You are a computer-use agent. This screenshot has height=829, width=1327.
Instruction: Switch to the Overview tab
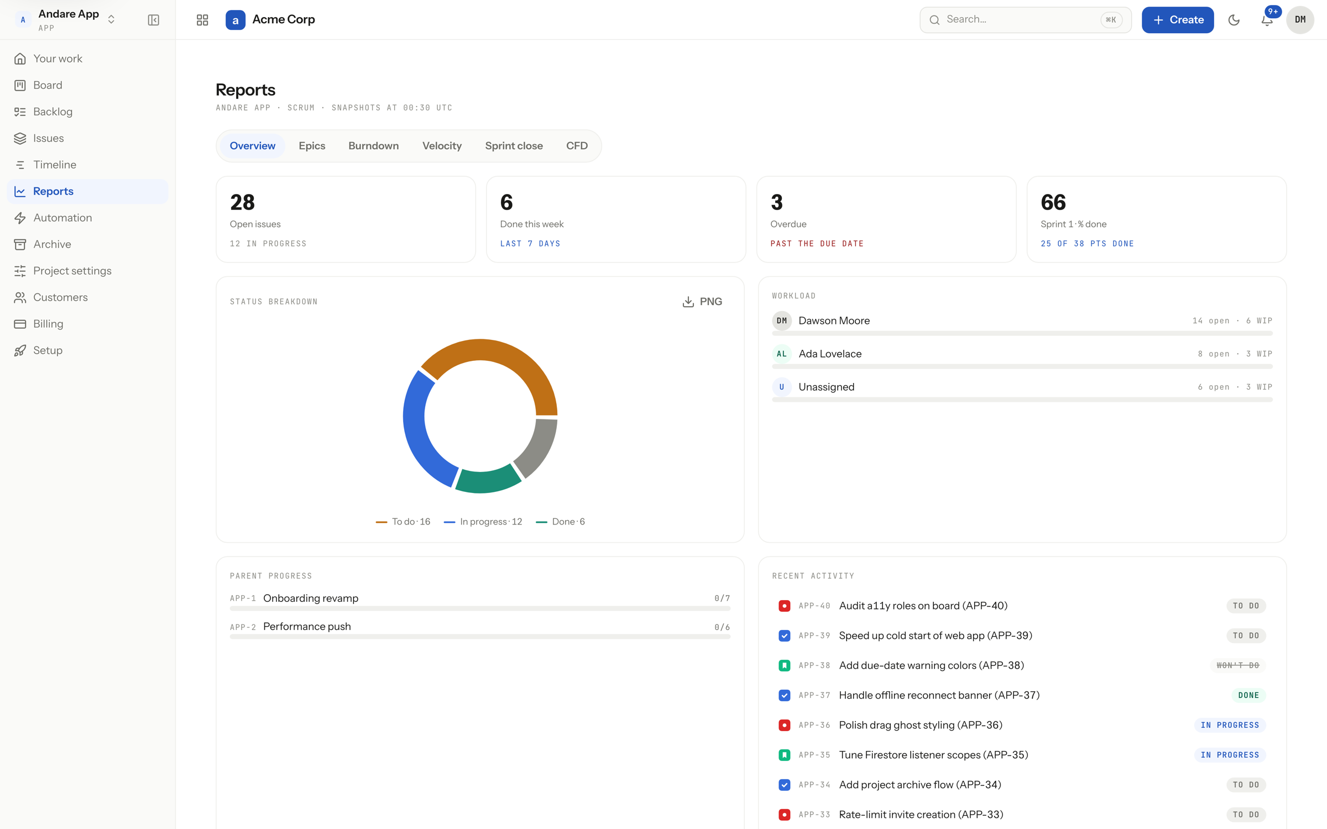pos(253,146)
